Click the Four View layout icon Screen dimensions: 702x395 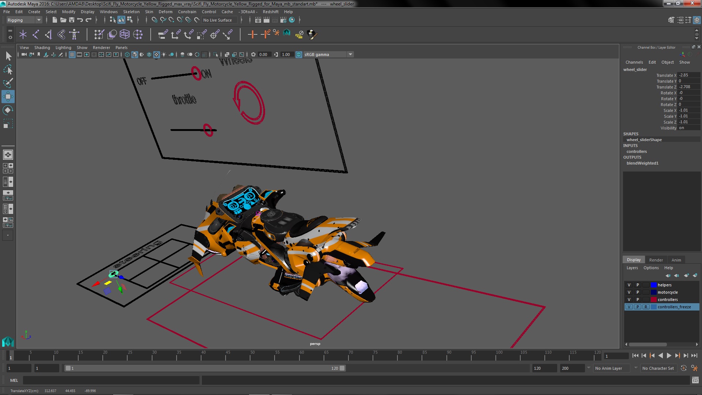coord(8,168)
